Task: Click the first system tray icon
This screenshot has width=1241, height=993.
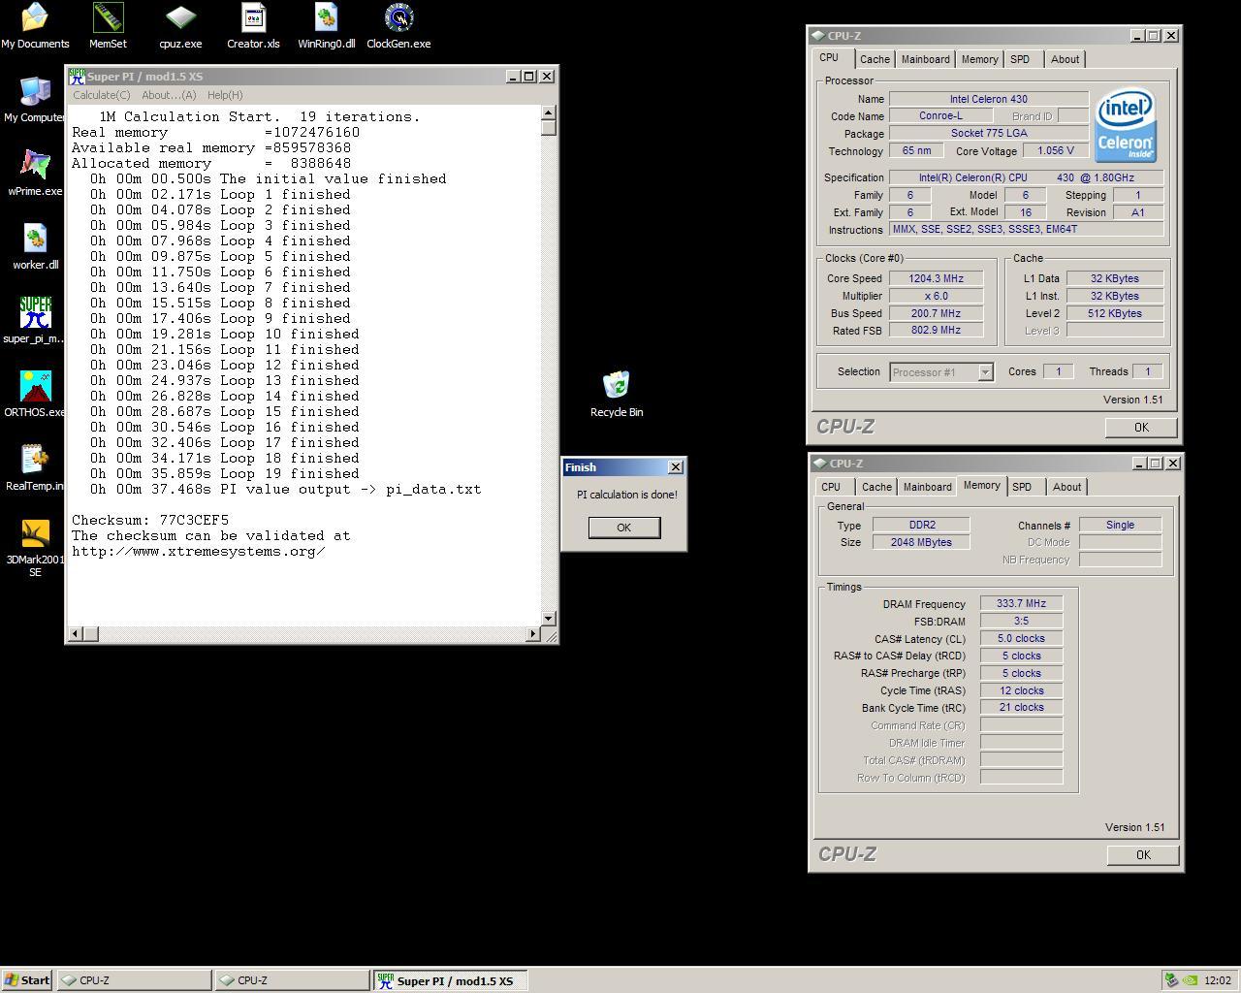Action: (x=1171, y=980)
